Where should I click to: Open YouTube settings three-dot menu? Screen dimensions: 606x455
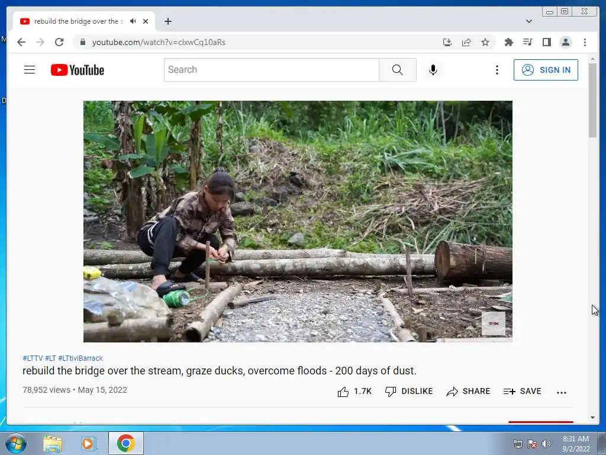[497, 70]
